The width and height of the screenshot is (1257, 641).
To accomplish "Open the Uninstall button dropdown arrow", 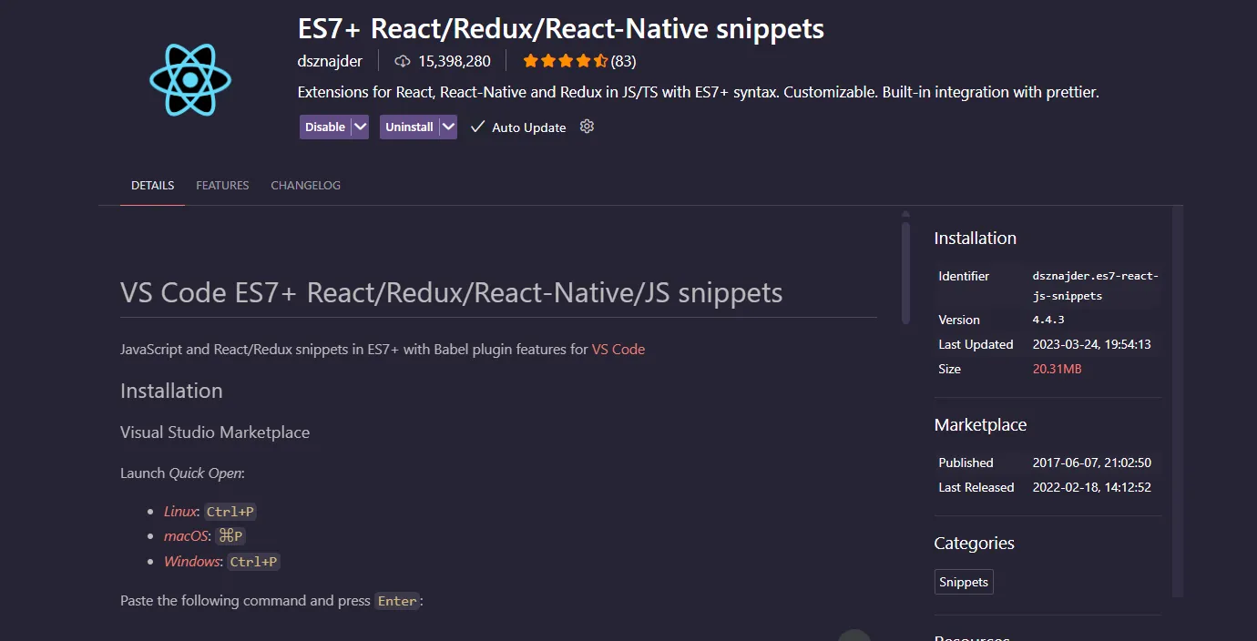I will 447,127.
